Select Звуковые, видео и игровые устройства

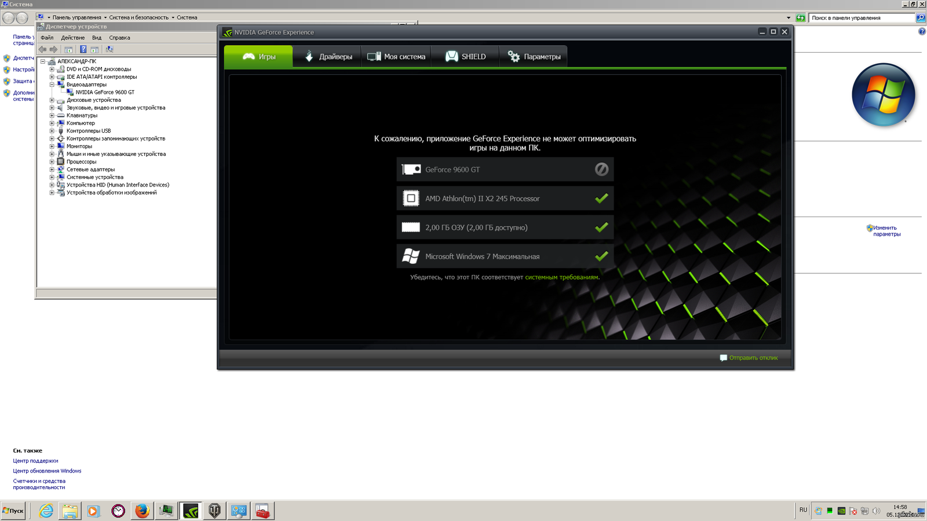coord(116,108)
